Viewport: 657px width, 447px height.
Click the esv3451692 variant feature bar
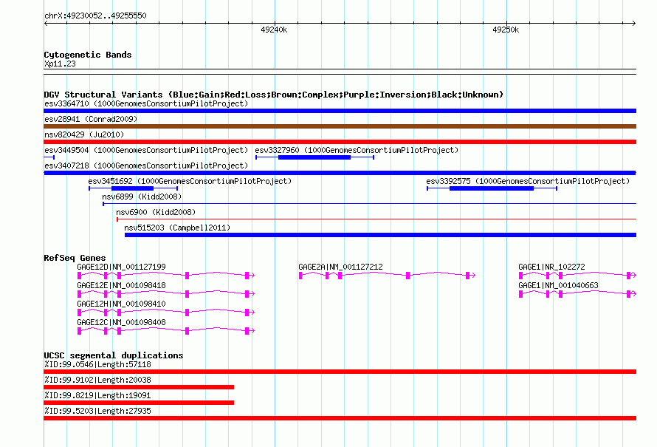133,188
